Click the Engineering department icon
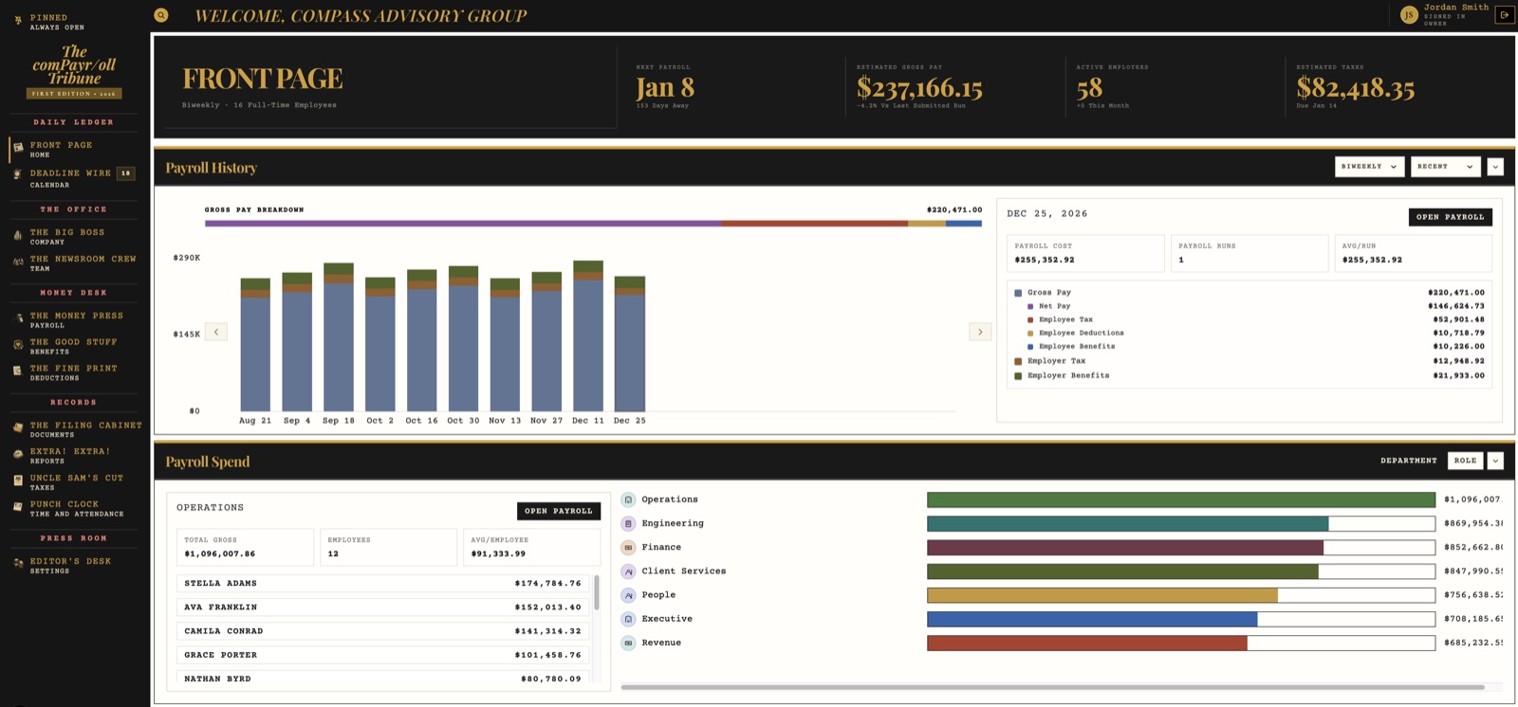Viewport: 1518px width, 707px height. (628, 523)
